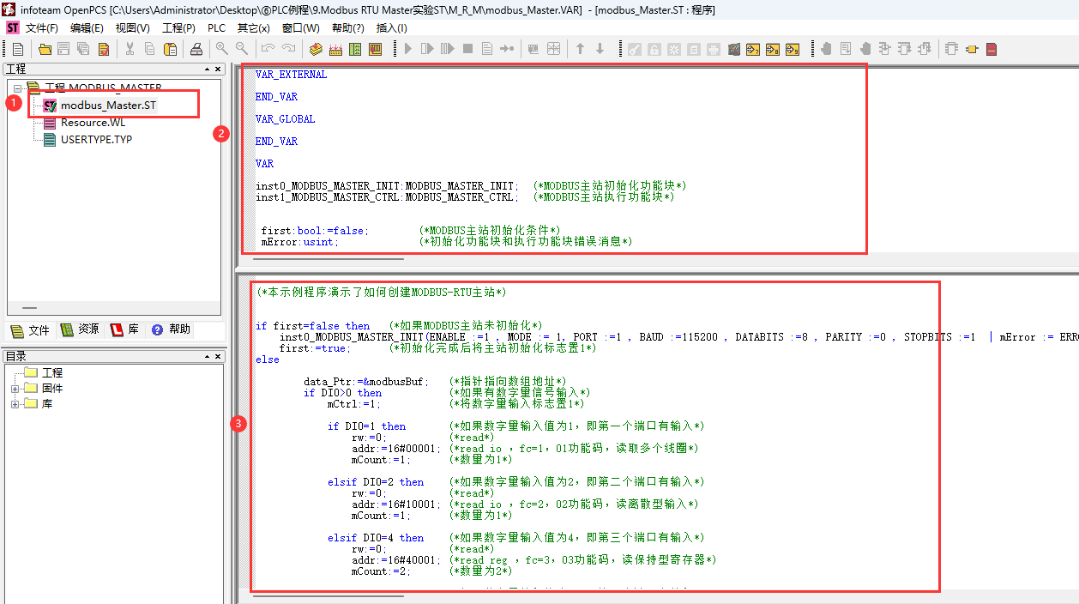Viewport: 1079px width, 604px height.
Task: Close the 工程 panel with its X button
Action: point(218,69)
